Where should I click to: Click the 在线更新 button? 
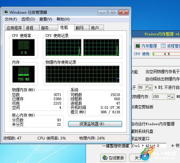(x=113, y=158)
